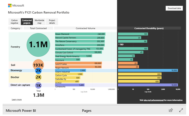This screenshot has height=116, width=189.
Task: Click Green Diamond 240,000 volume bar
Action: [x=80, y=34]
